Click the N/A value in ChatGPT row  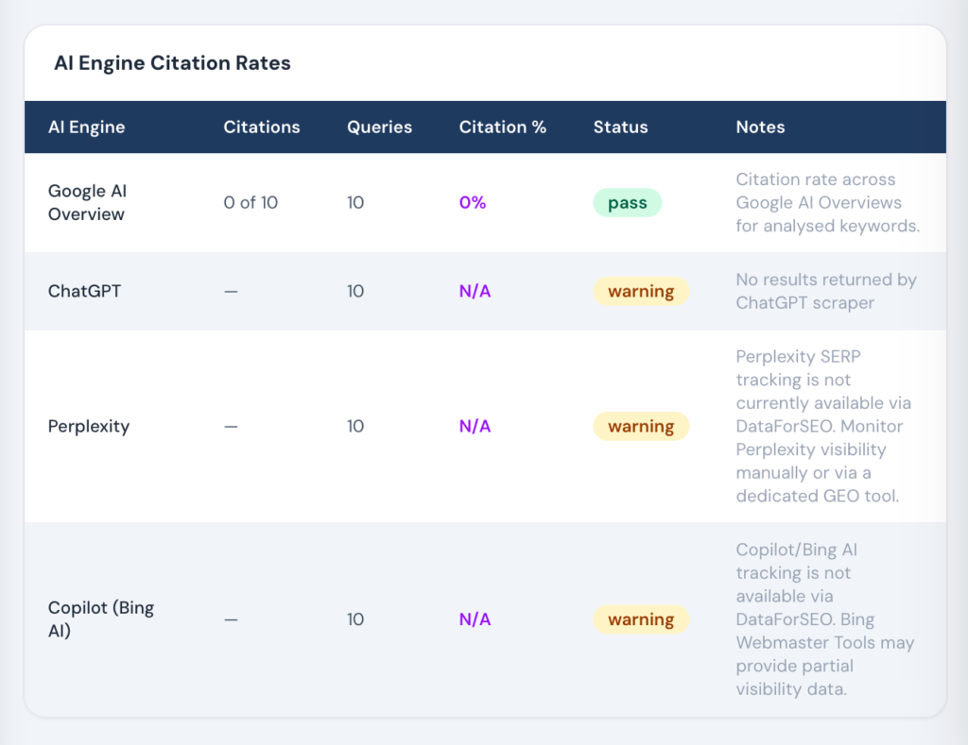(x=475, y=291)
